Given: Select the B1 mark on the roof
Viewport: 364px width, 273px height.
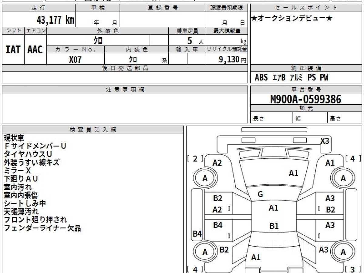Looking at the screenshot, I should pyautogui.click(x=274, y=226).
